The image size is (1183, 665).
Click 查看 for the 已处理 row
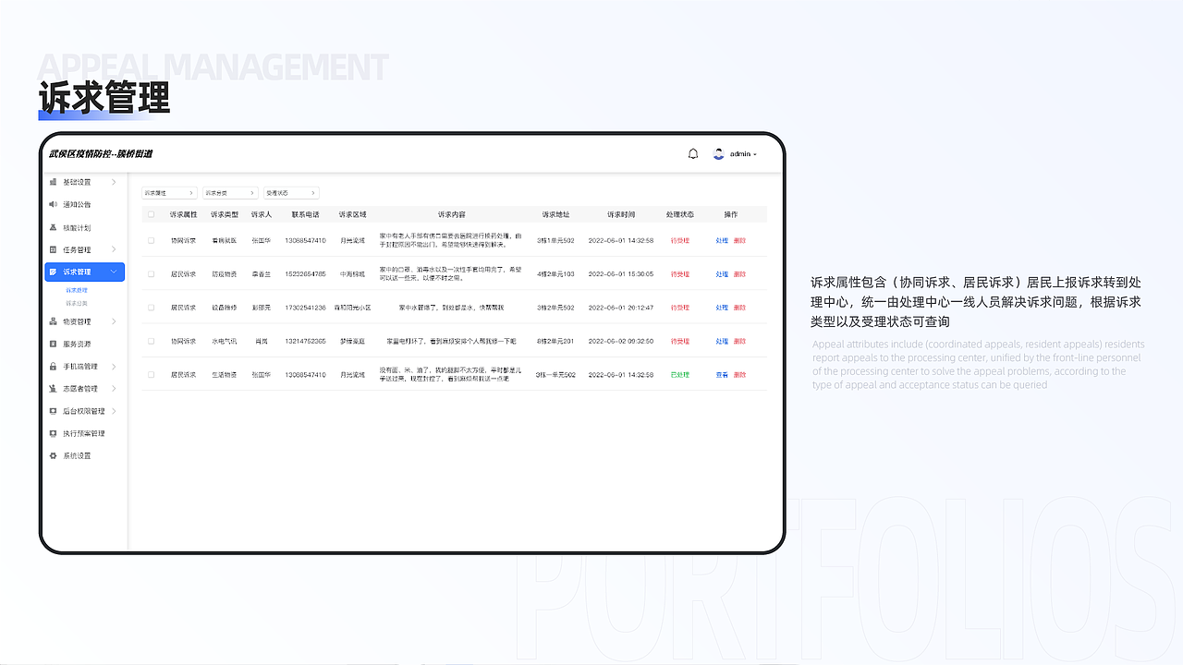pyautogui.click(x=722, y=375)
